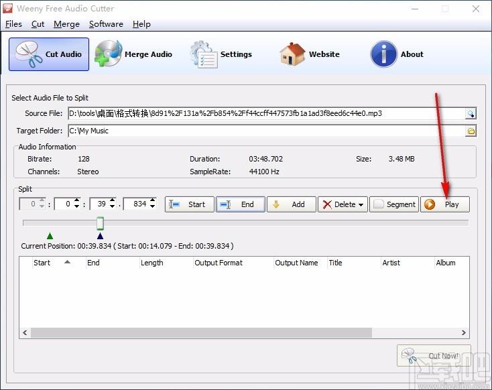Click the Delete button red X icon
This screenshot has width=492, height=390.
[327, 204]
